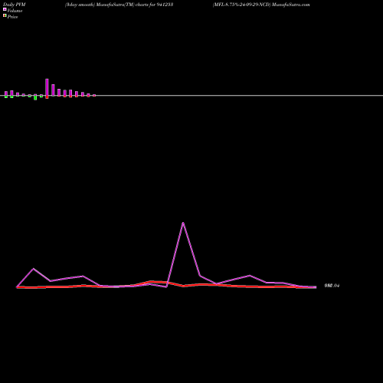Image resolution: width=383 pixels, height=383 pixels.
Task: Click the Volume legend color swatch
Action: click(5, 9)
